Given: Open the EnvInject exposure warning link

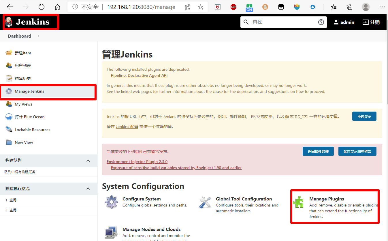Looking at the screenshot, I should click(x=176, y=168).
